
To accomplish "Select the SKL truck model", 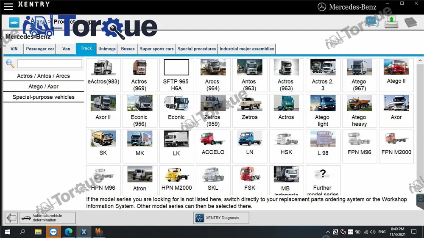I will click(x=213, y=180).
